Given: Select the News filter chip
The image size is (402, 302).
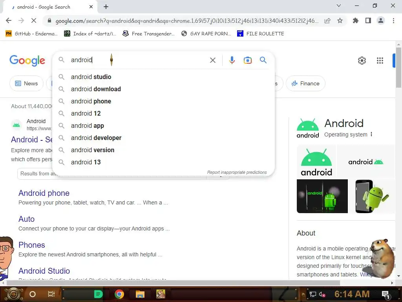Looking at the screenshot, I should coord(26,83).
